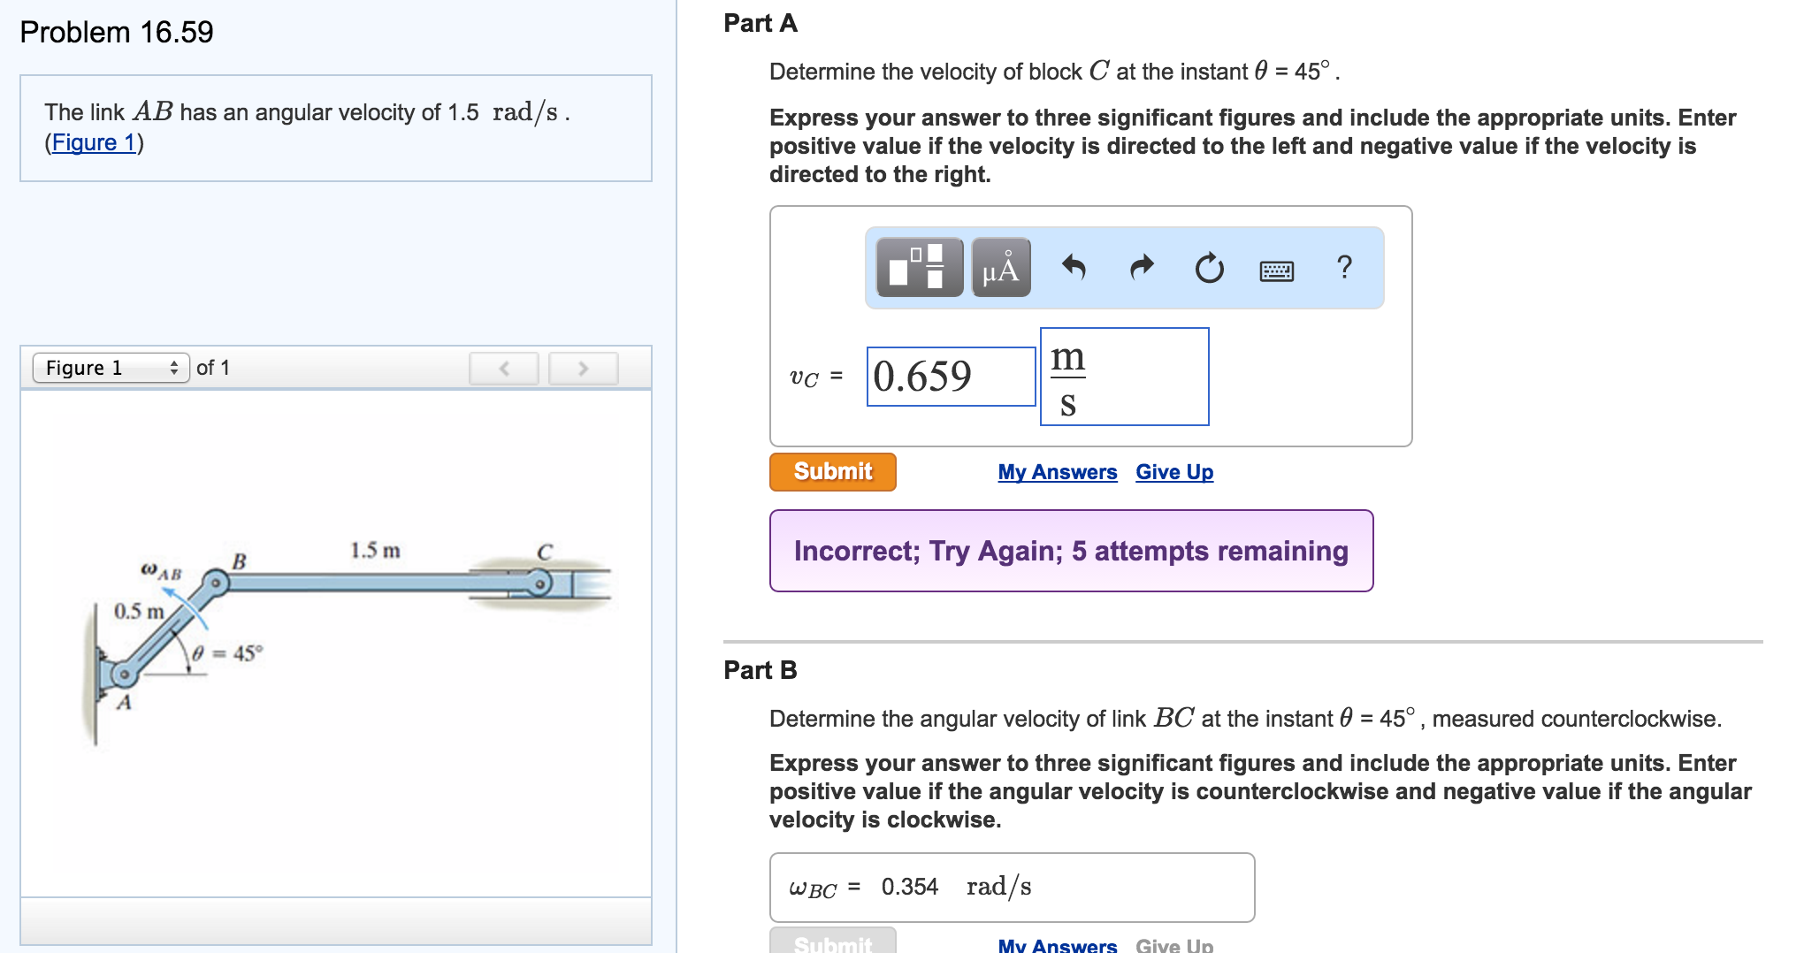This screenshot has width=1804, height=953.
Task: Open the Figure 1 selection dropdown
Action: (110, 368)
